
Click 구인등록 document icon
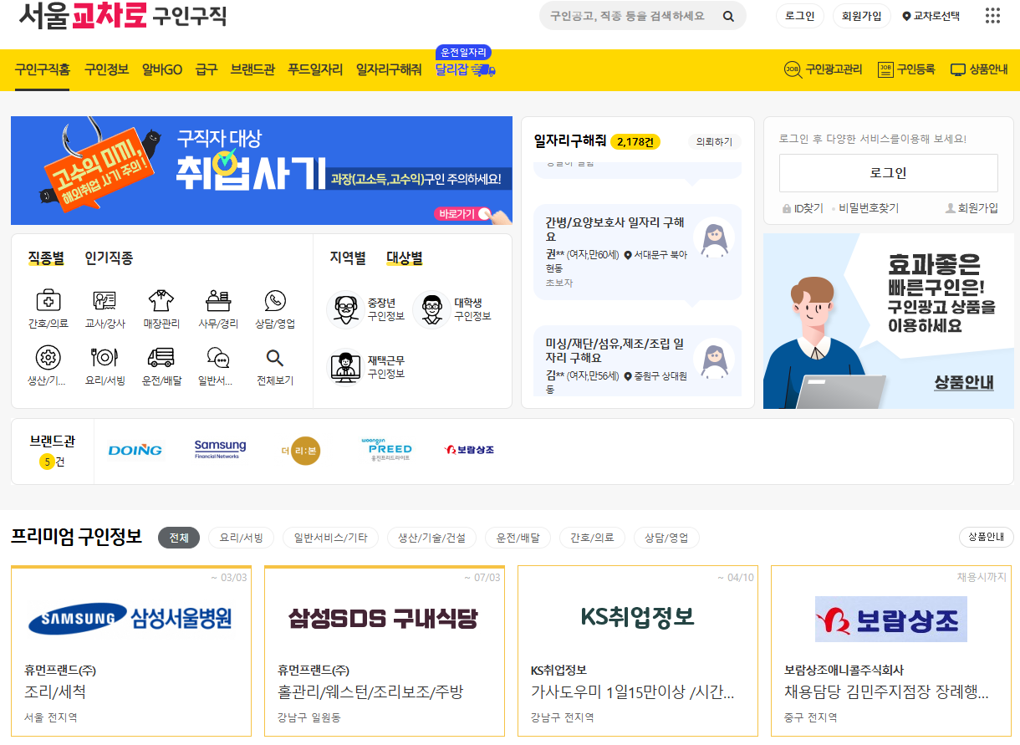pyautogui.click(x=885, y=69)
